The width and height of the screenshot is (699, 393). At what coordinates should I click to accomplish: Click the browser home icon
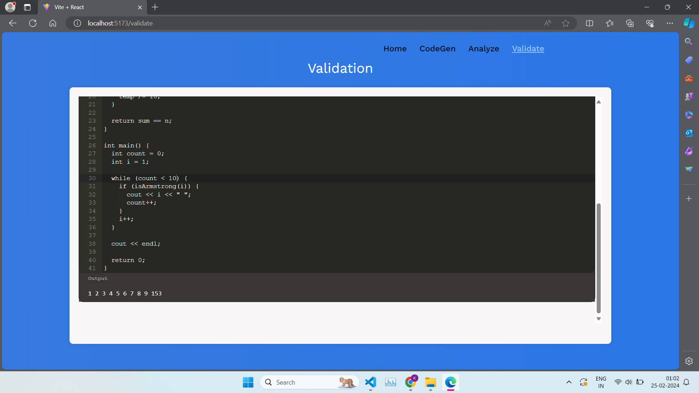[x=53, y=23]
